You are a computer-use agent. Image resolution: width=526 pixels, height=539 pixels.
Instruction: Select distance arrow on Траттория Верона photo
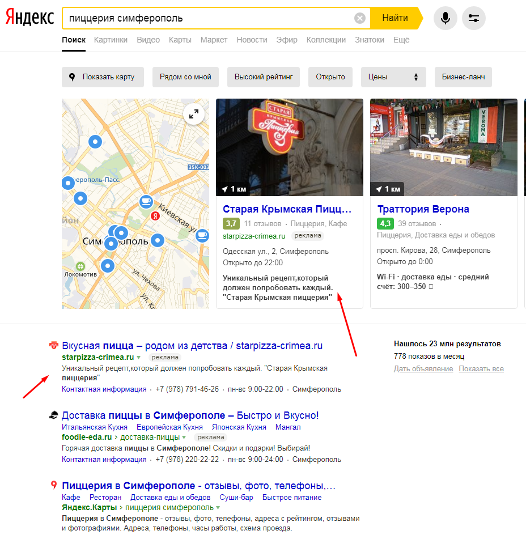click(379, 189)
